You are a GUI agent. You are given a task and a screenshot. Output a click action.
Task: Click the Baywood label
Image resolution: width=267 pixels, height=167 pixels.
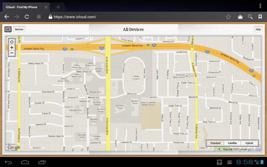tap(214, 108)
